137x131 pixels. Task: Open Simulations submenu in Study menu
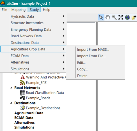click(34, 69)
